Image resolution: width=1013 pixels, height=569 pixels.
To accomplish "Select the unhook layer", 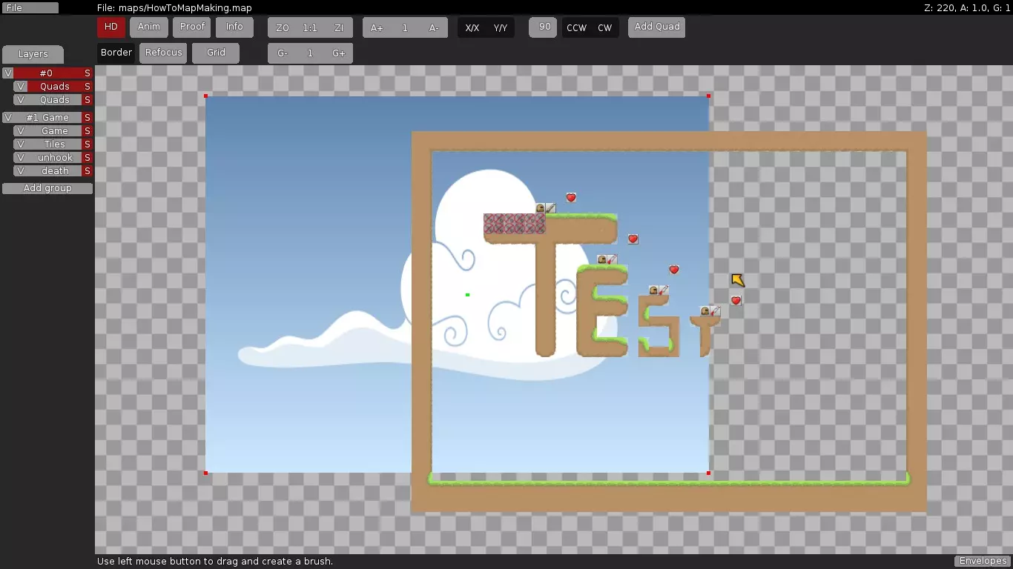I will coord(54,158).
